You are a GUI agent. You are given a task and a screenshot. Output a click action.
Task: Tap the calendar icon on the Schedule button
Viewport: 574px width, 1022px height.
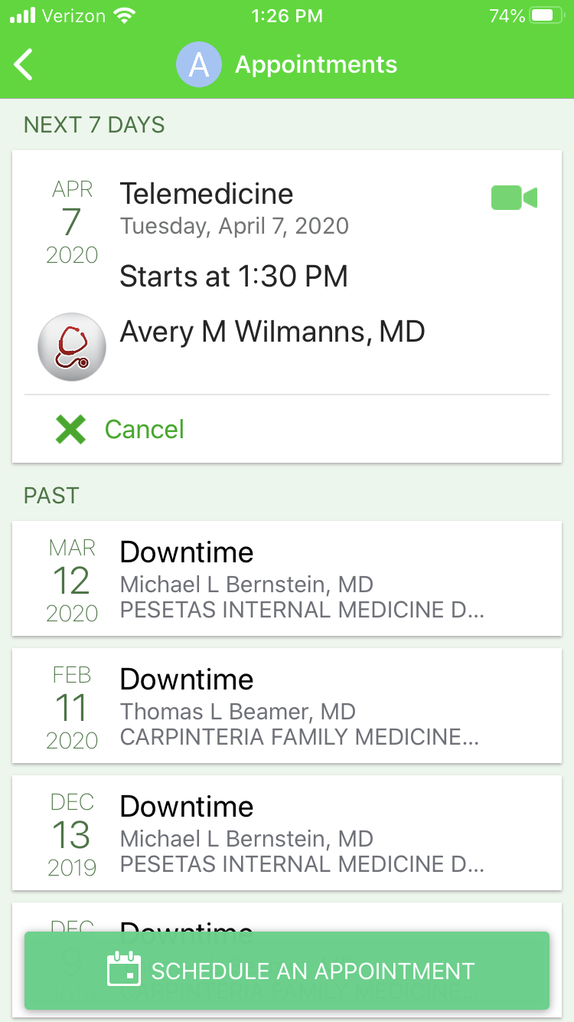[124, 970]
